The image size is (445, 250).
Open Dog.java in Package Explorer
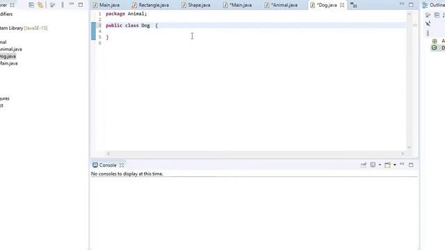[x=8, y=56]
